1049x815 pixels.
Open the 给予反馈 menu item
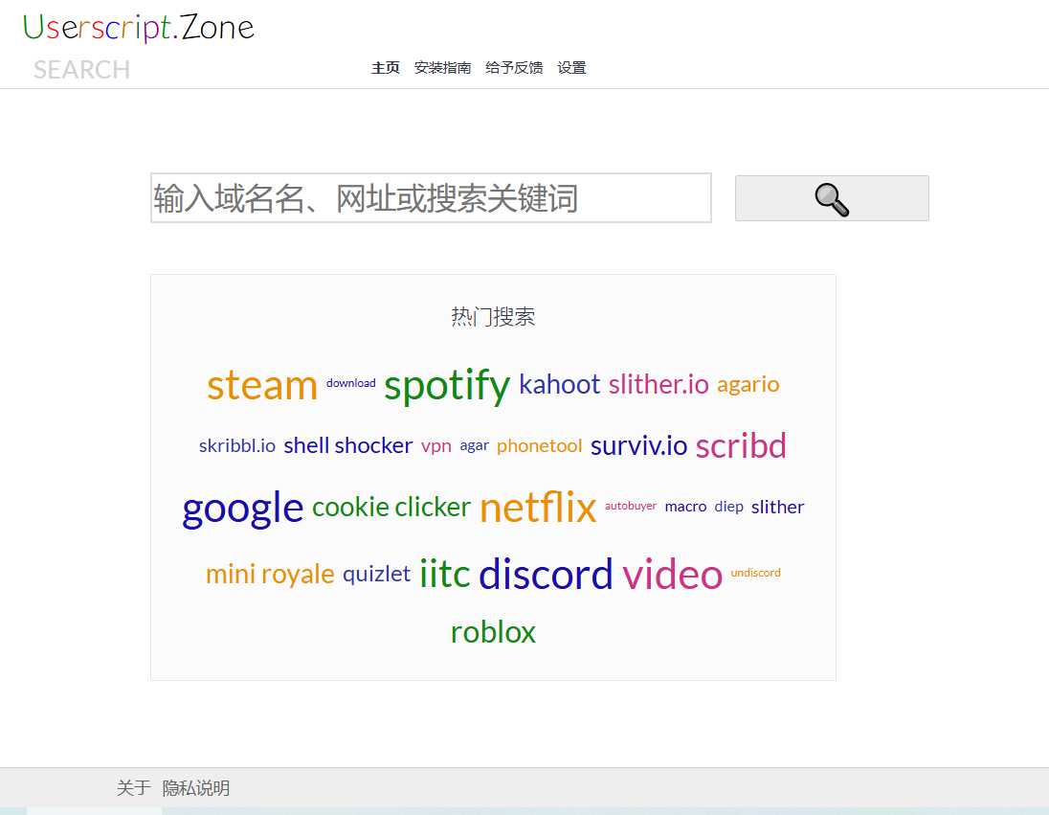pyautogui.click(x=514, y=67)
